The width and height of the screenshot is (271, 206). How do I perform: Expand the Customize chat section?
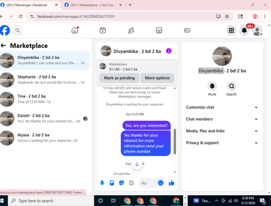[x=222, y=107]
